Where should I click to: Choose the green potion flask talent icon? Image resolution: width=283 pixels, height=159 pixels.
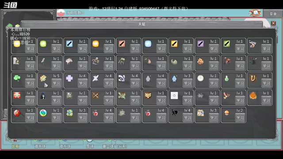click(x=227, y=79)
